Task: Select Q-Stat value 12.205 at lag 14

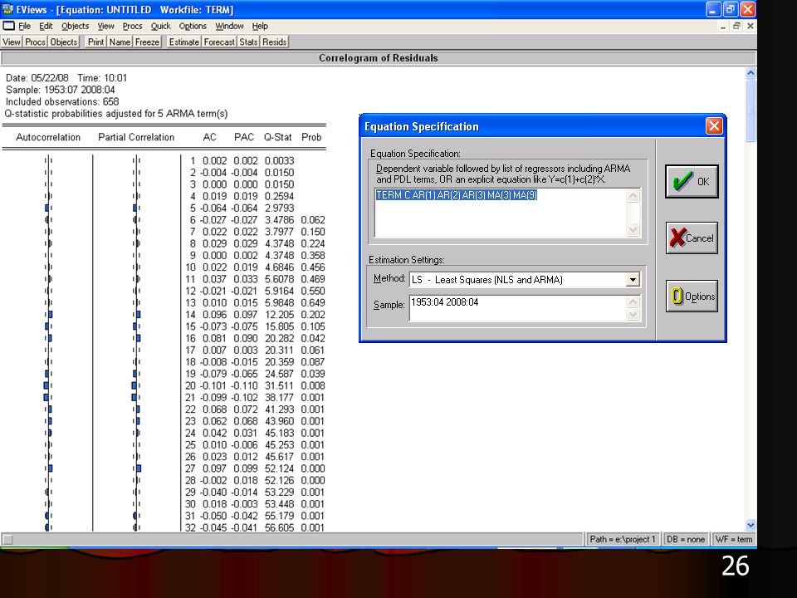Action: pyautogui.click(x=279, y=315)
